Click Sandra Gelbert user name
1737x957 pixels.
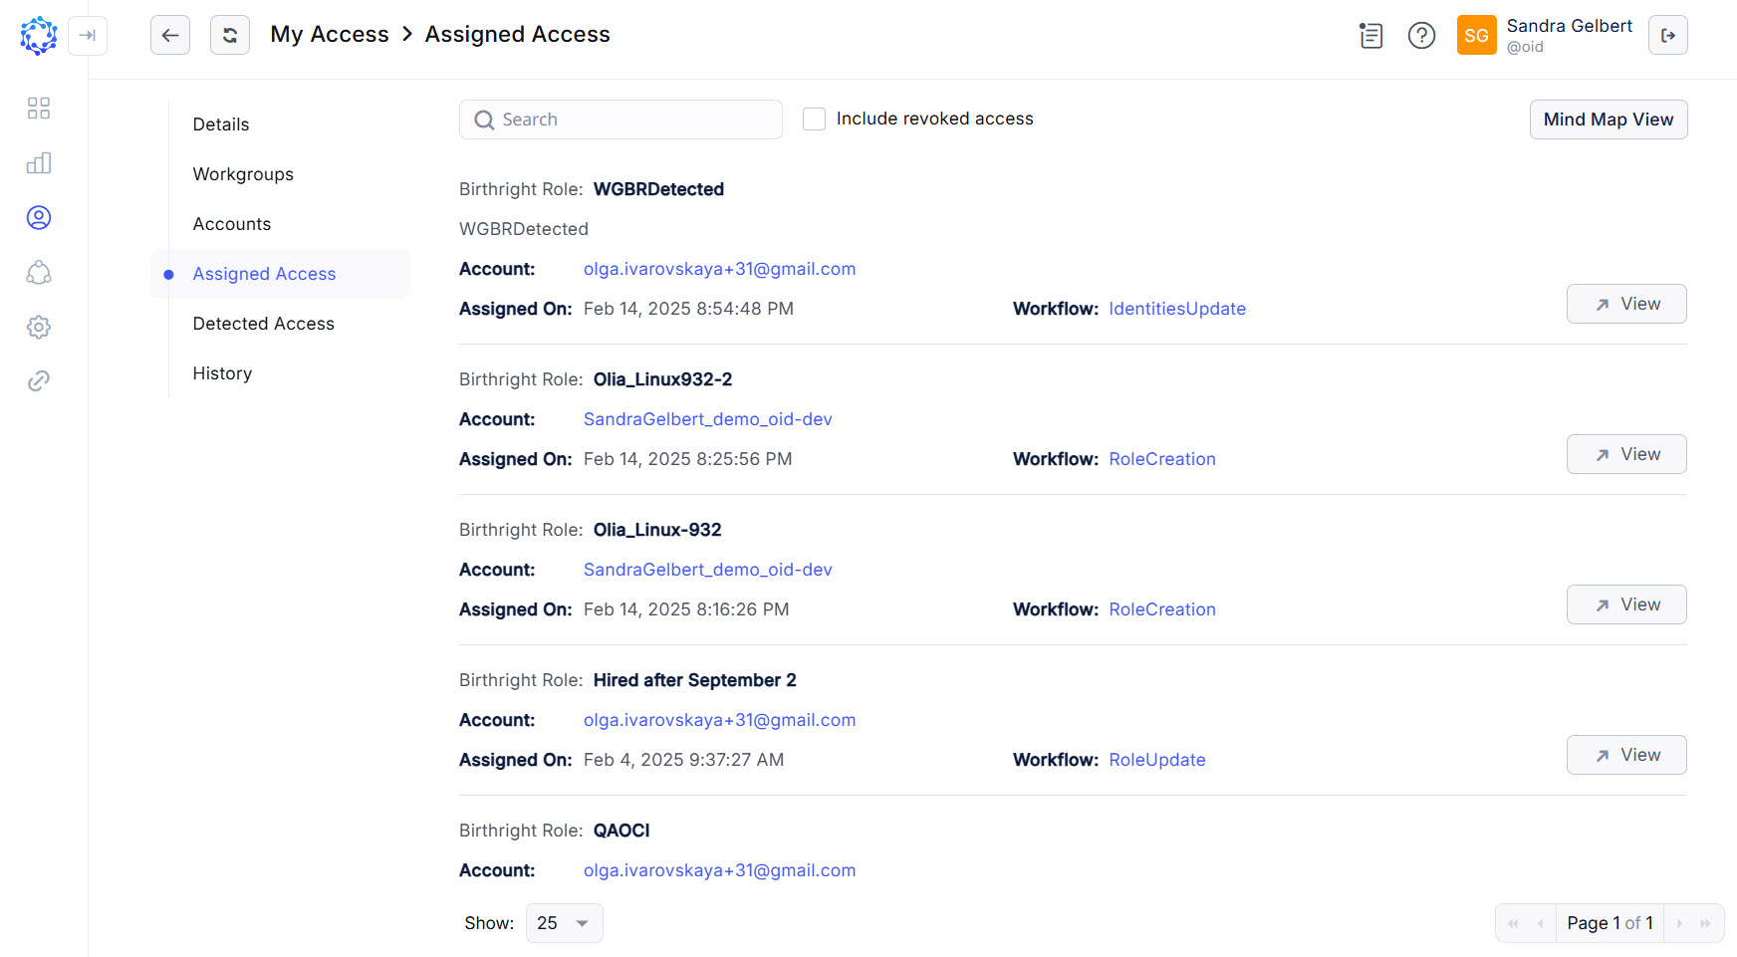click(x=1569, y=26)
